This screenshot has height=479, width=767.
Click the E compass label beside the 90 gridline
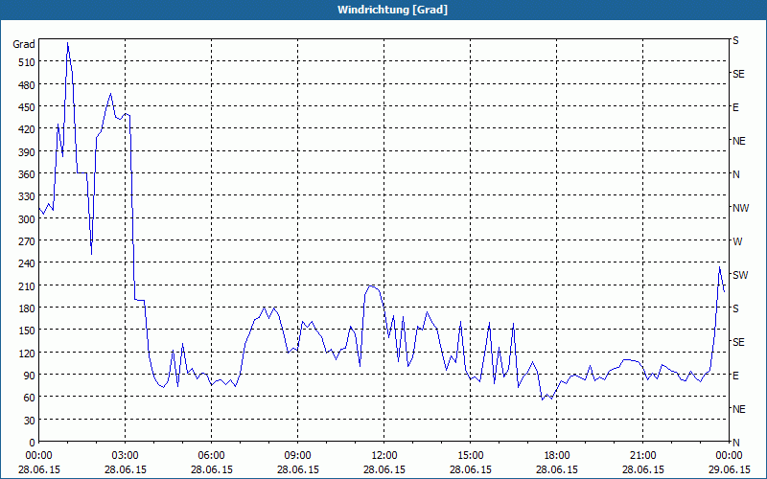coord(735,376)
